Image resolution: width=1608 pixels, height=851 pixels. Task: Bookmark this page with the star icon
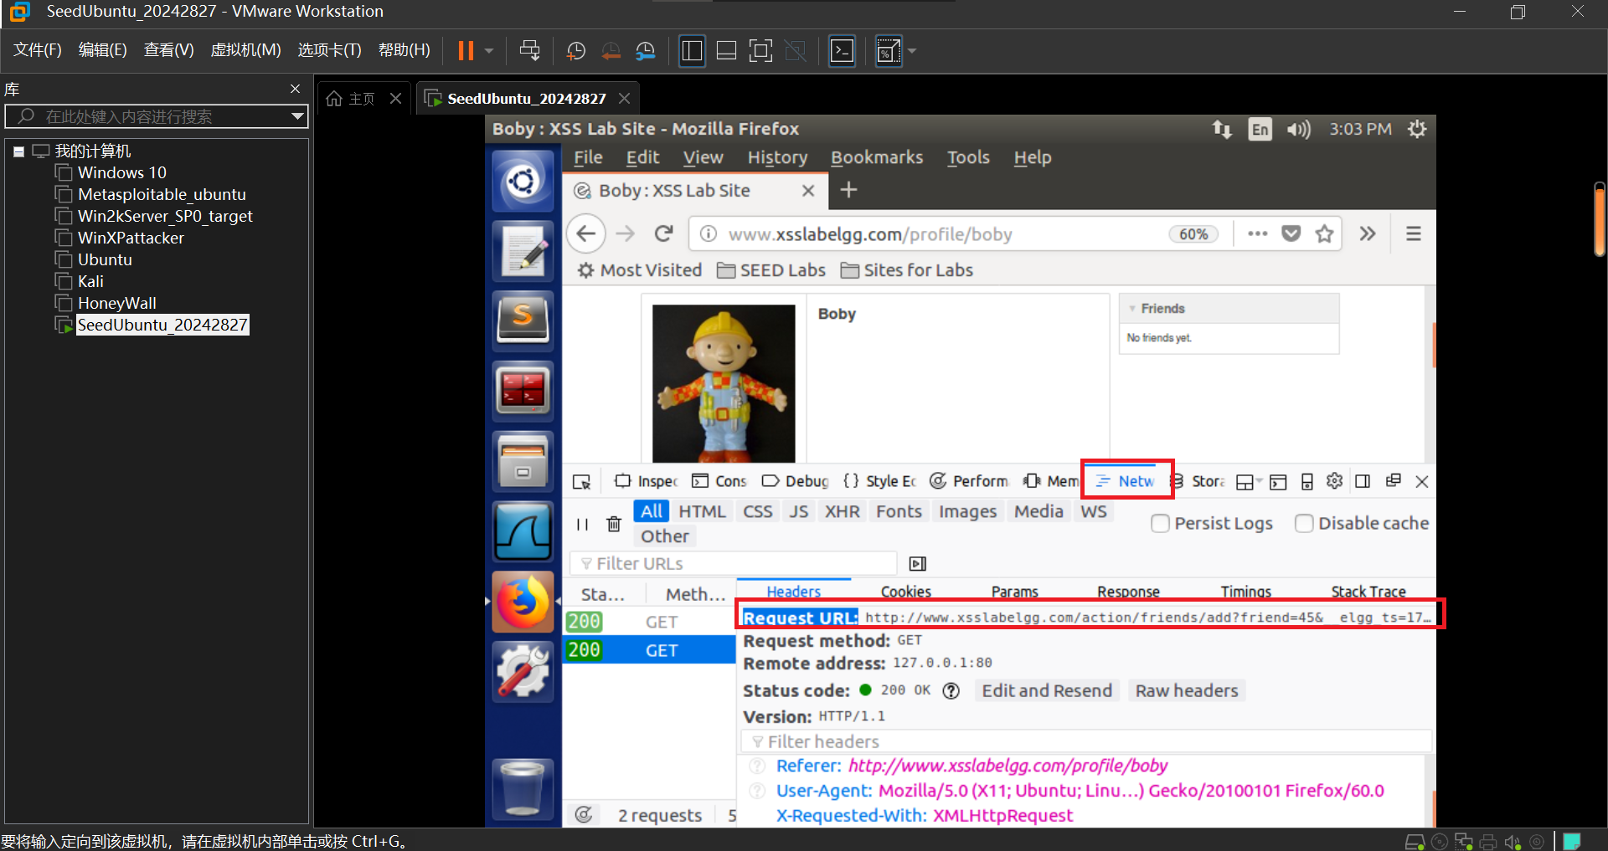[x=1324, y=233]
